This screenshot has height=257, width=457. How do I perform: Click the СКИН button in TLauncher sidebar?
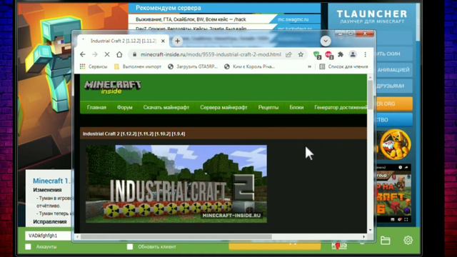[394, 54]
